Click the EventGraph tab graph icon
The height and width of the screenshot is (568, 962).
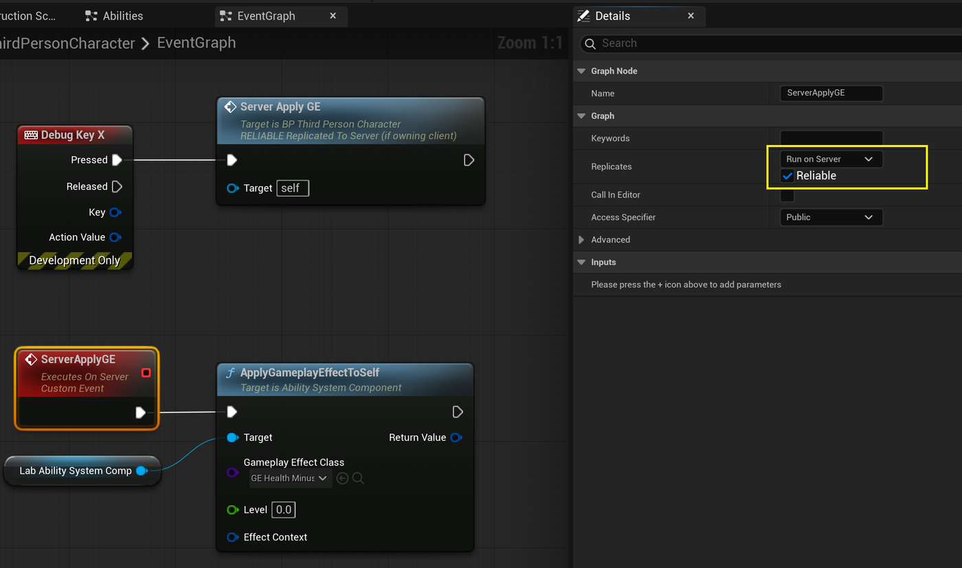tap(225, 16)
